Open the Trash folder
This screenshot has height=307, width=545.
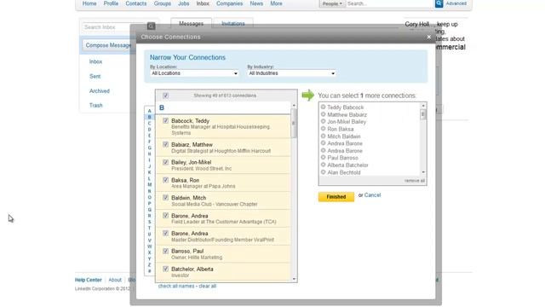click(x=96, y=105)
